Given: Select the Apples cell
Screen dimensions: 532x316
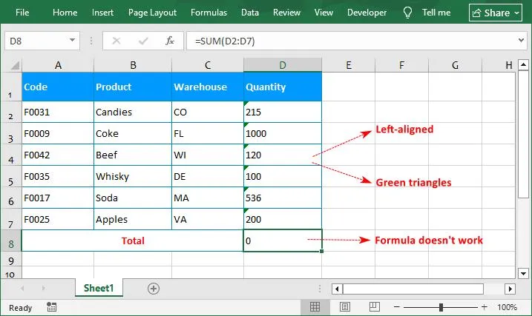Looking at the screenshot, I should click(133, 219).
